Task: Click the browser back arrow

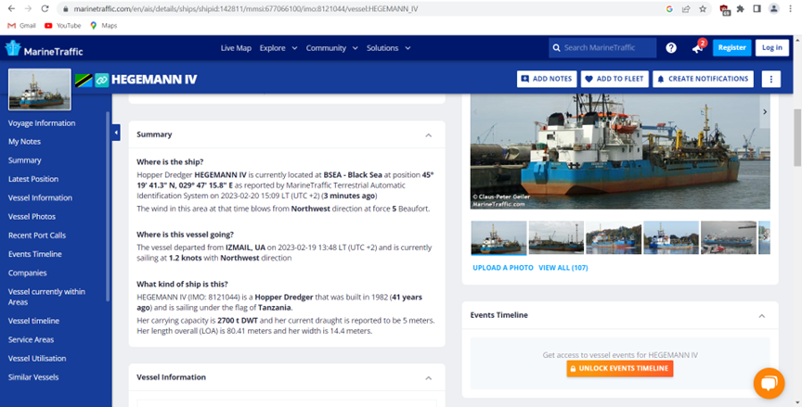Action: coord(11,8)
